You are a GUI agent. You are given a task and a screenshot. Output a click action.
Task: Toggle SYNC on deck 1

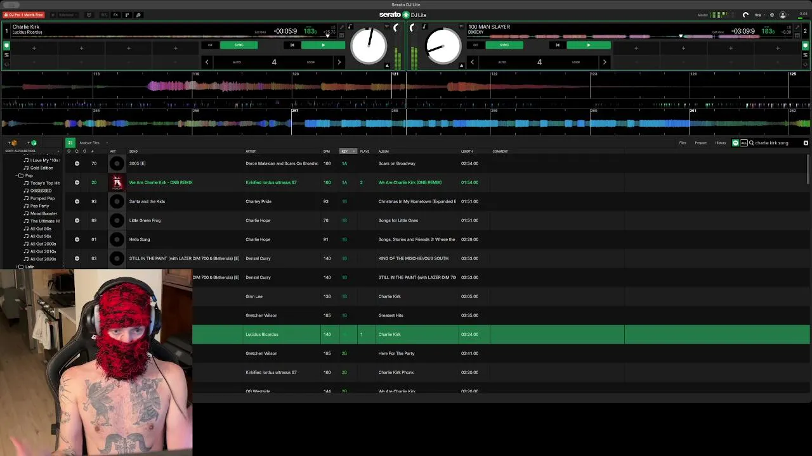point(239,45)
